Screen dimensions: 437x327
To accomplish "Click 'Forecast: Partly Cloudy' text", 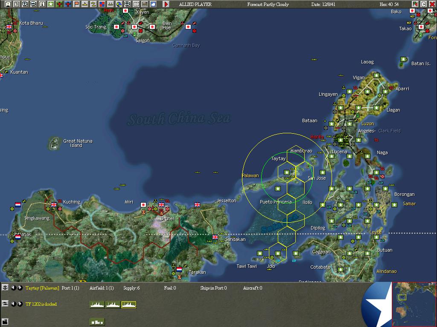I will pos(268,4).
